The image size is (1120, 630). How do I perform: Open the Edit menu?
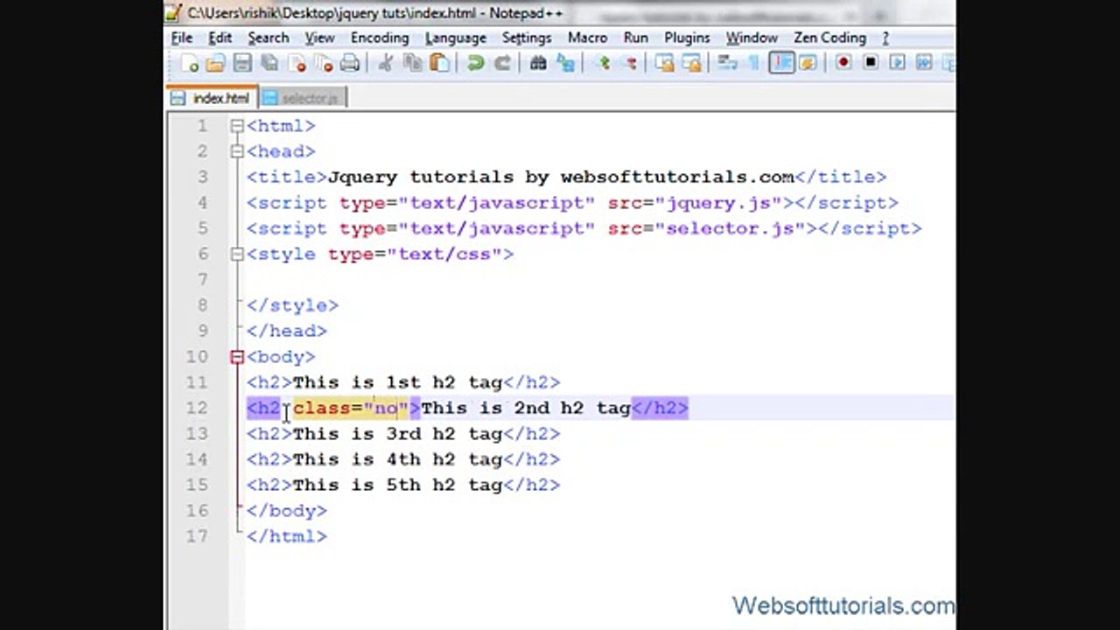(x=220, y=38)
